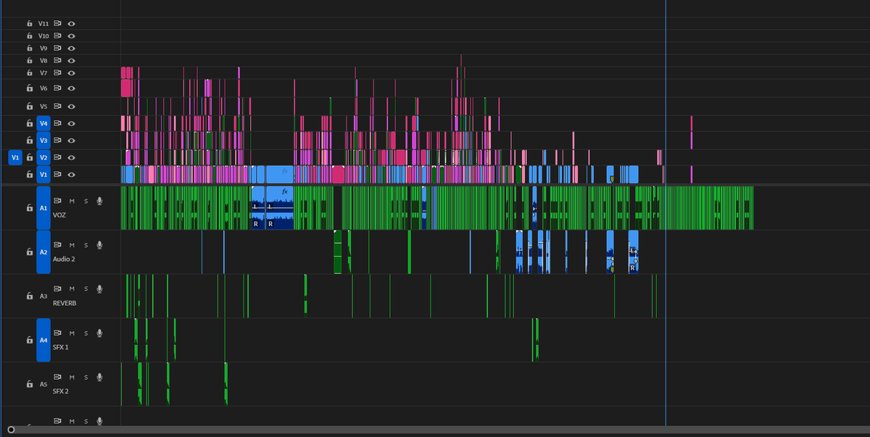
Task: Toggle source patch V1 button
Action: point(15,157)
